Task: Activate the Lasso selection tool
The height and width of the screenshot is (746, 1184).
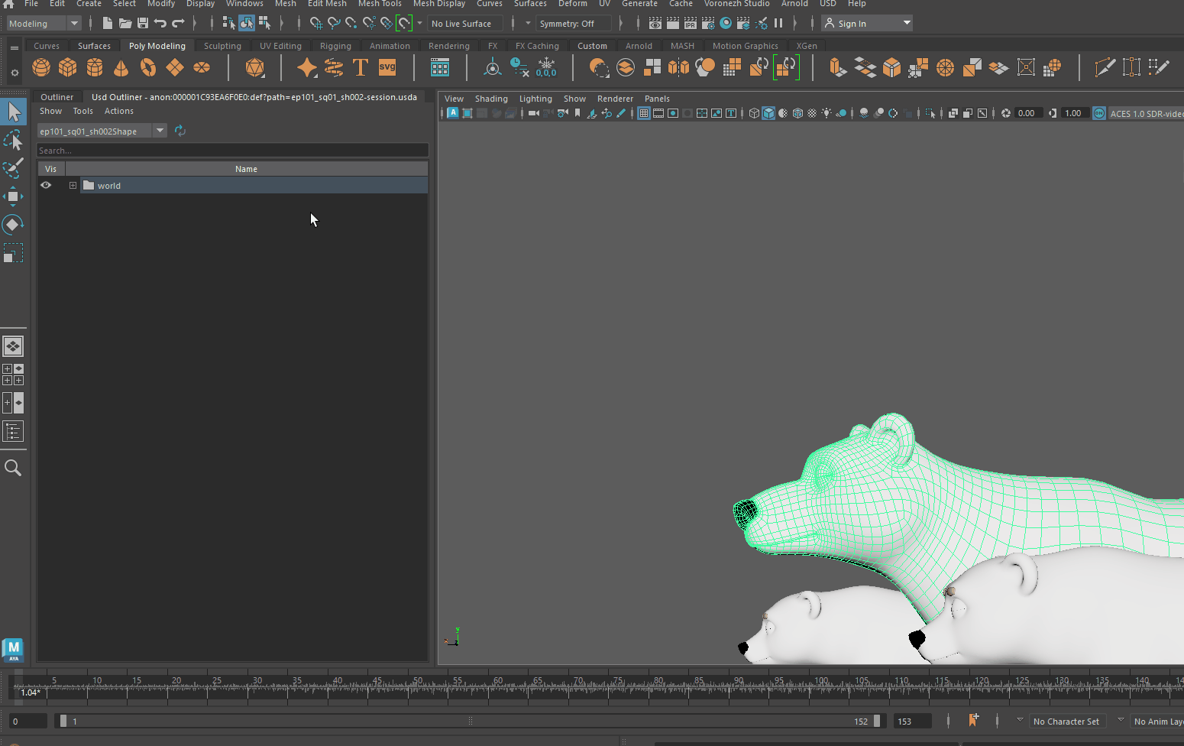Action: (13, 141)
